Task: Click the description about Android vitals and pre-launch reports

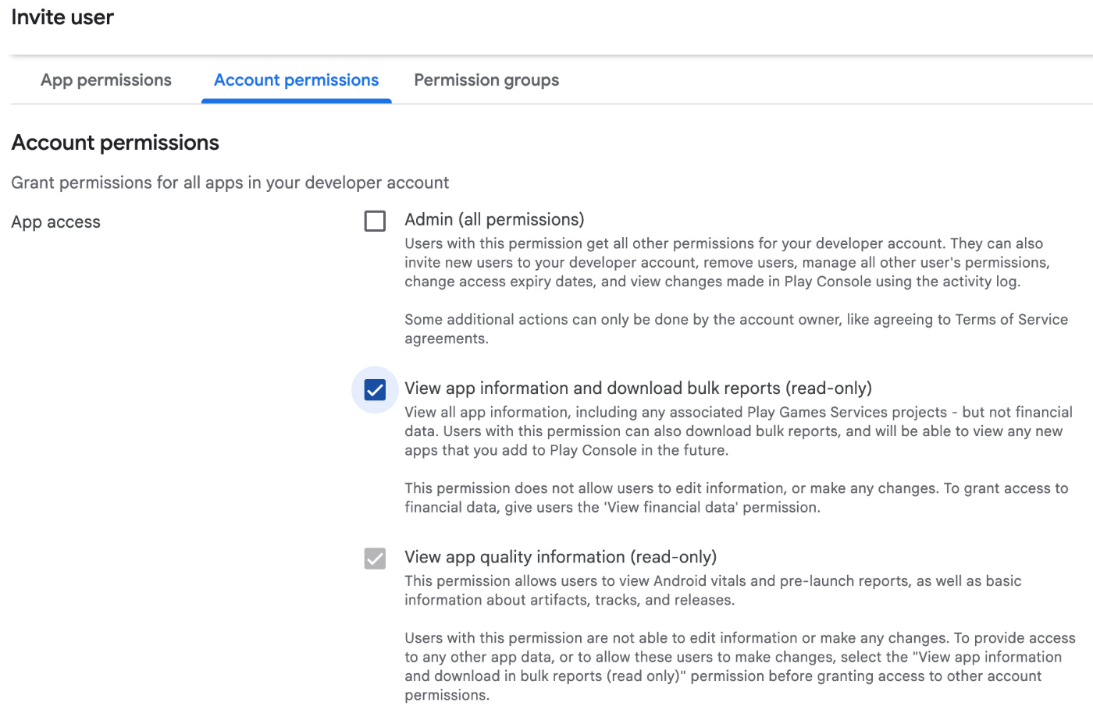Action: pyautogui.click(x=712, y=590)
